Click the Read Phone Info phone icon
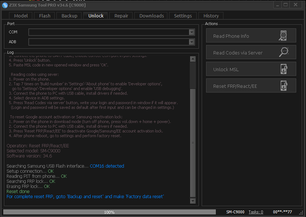Screen dimensions: 306x217 283,35
